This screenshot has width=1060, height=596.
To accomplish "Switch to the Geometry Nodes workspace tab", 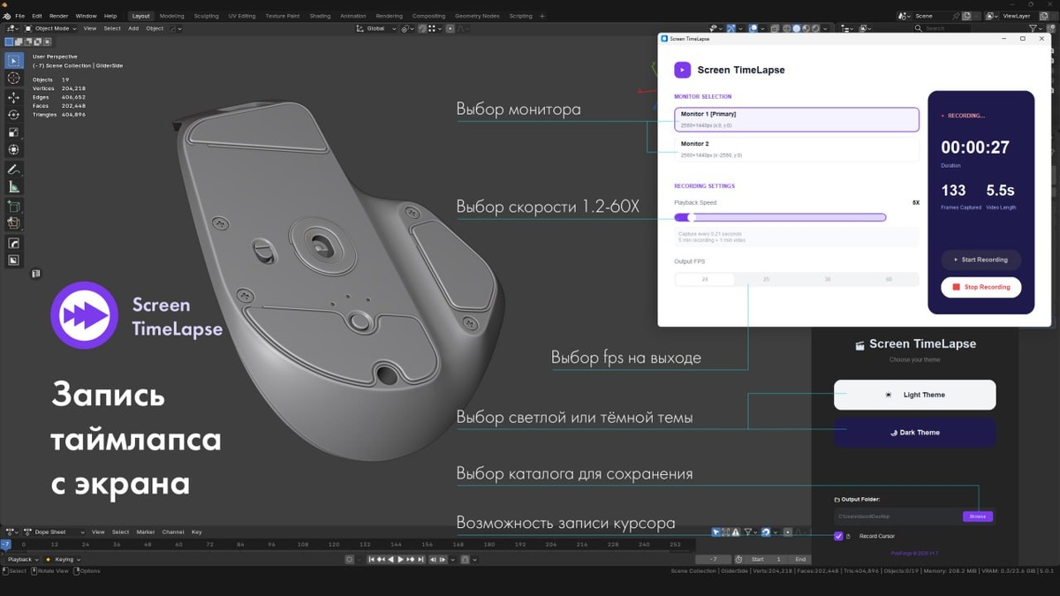I will tap(477, 16).
